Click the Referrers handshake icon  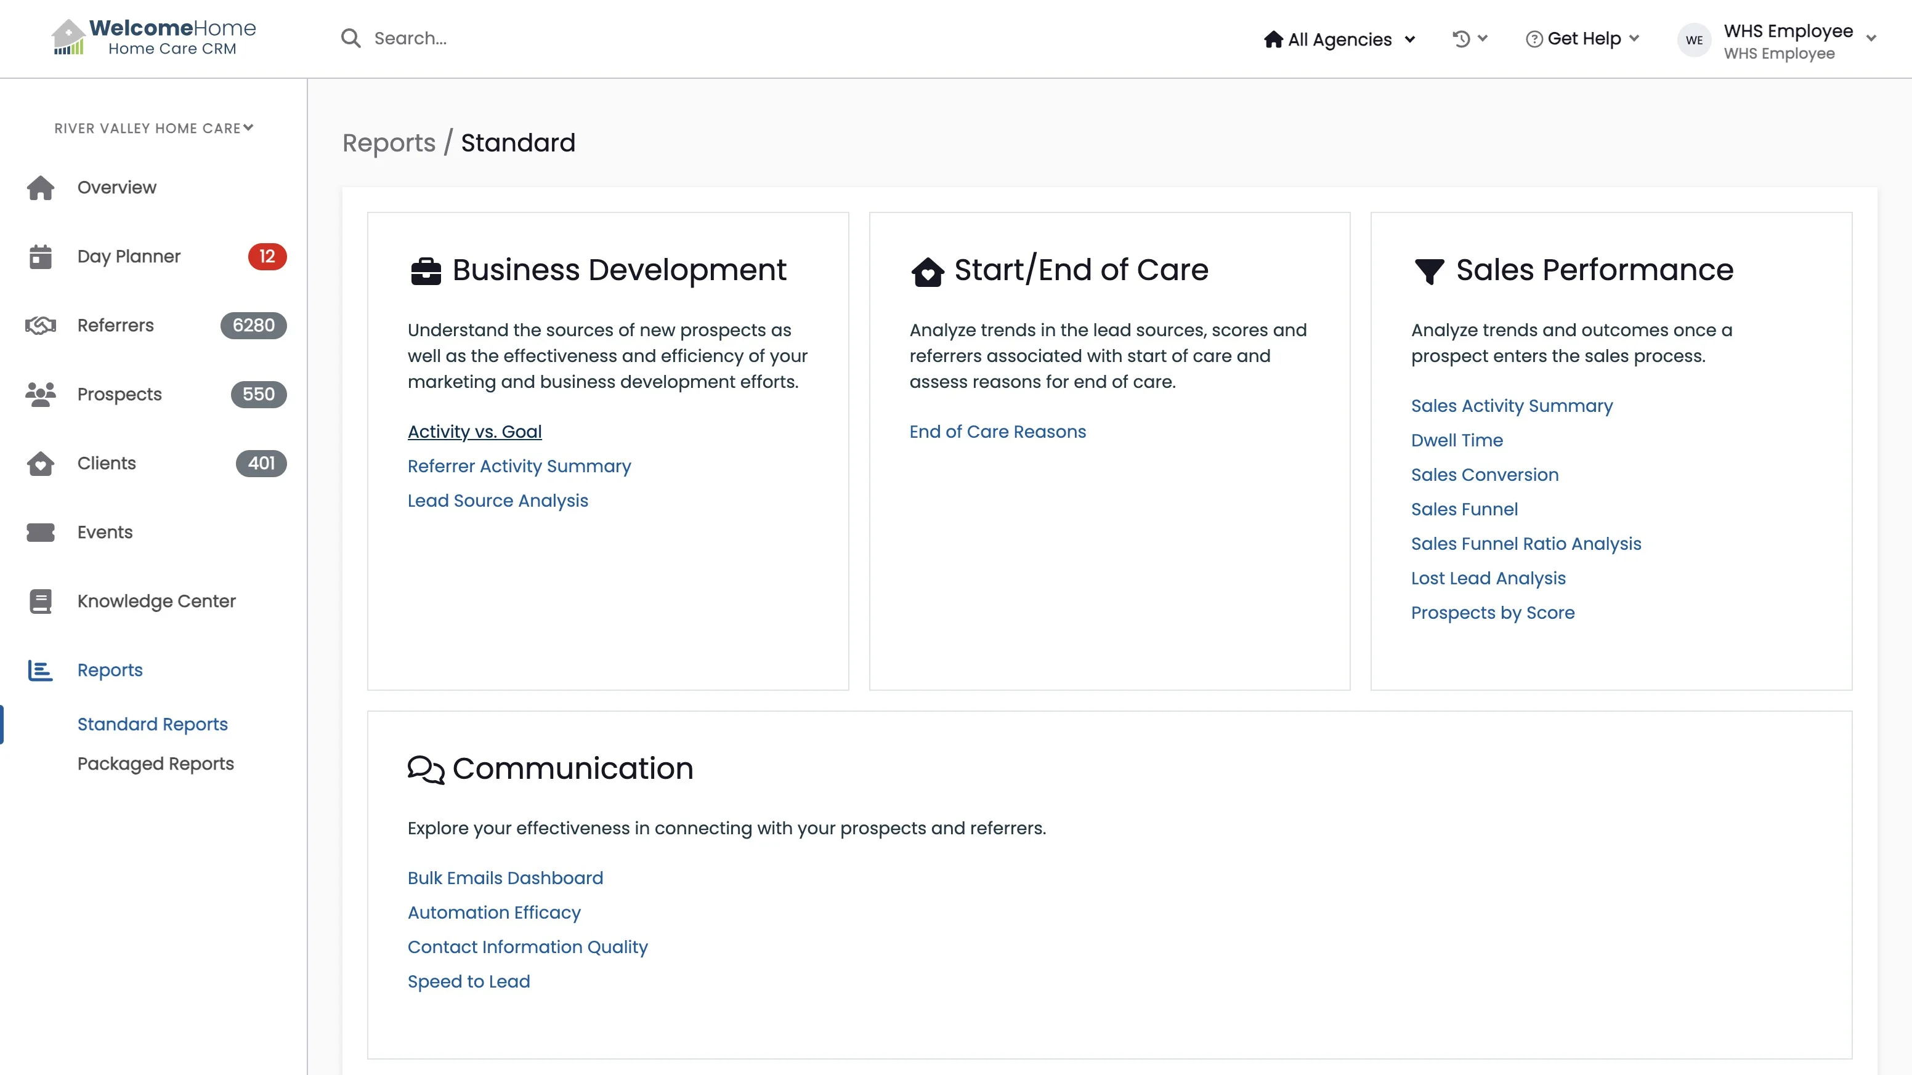click(40, 326)
